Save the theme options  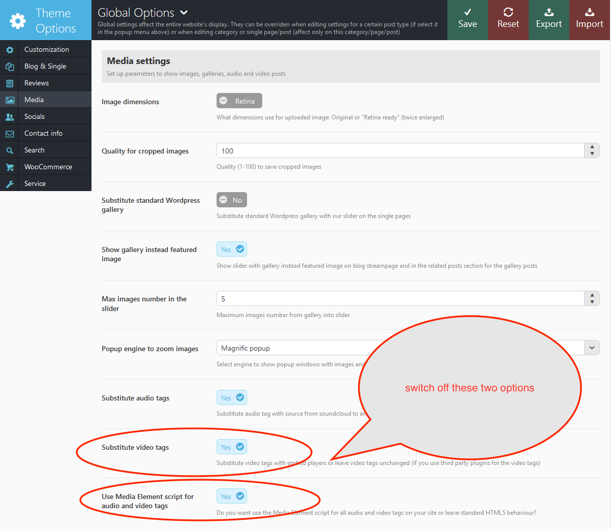pyautogui.click(x=467, y=20)
